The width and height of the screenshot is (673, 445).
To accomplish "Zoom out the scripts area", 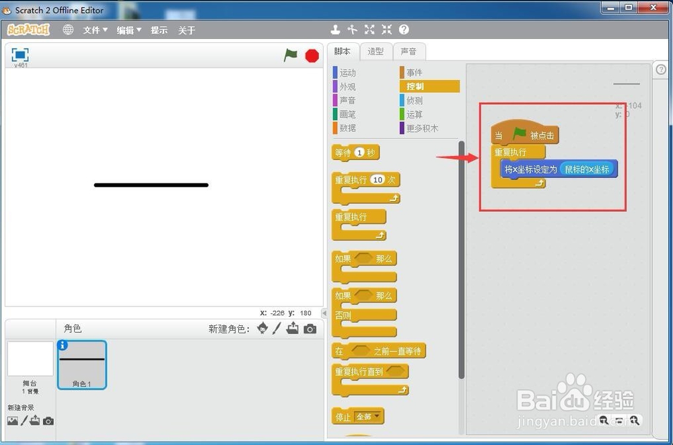I will [x=604, y=420].
